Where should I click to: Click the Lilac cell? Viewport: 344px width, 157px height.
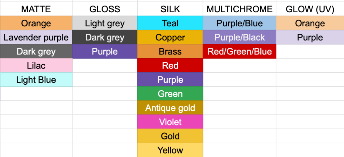[36, 66]
